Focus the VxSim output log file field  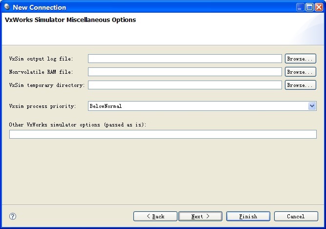click(185, 59)
